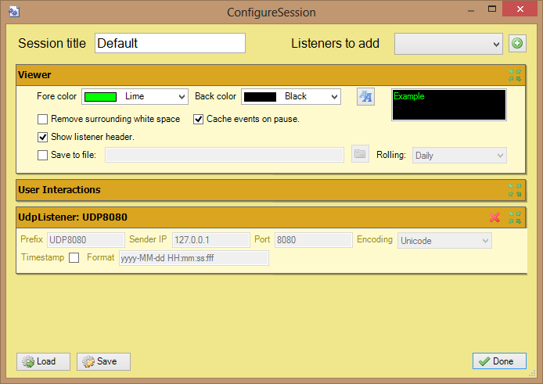
Task: Open the Fore color Lime dropdown
Action: click(x=135, y=97)
